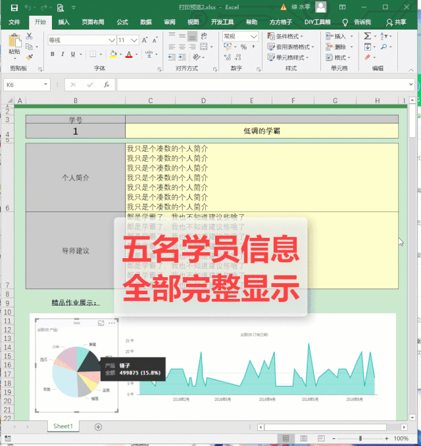Open 套用表格格式 table styles

coord(291,47)
